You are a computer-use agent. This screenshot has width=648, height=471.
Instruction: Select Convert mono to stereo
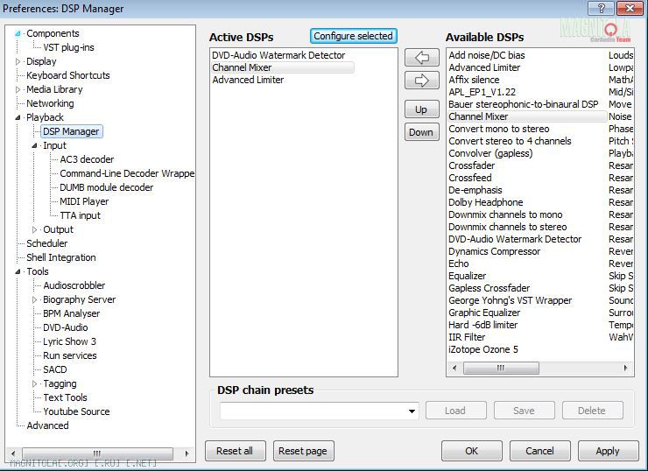tap(499, 130)
